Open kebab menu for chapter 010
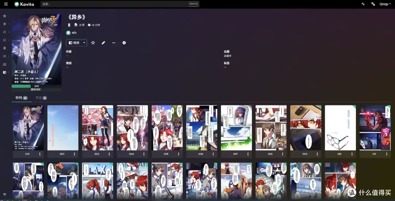The image size is (395, 201). click(352, 154)
